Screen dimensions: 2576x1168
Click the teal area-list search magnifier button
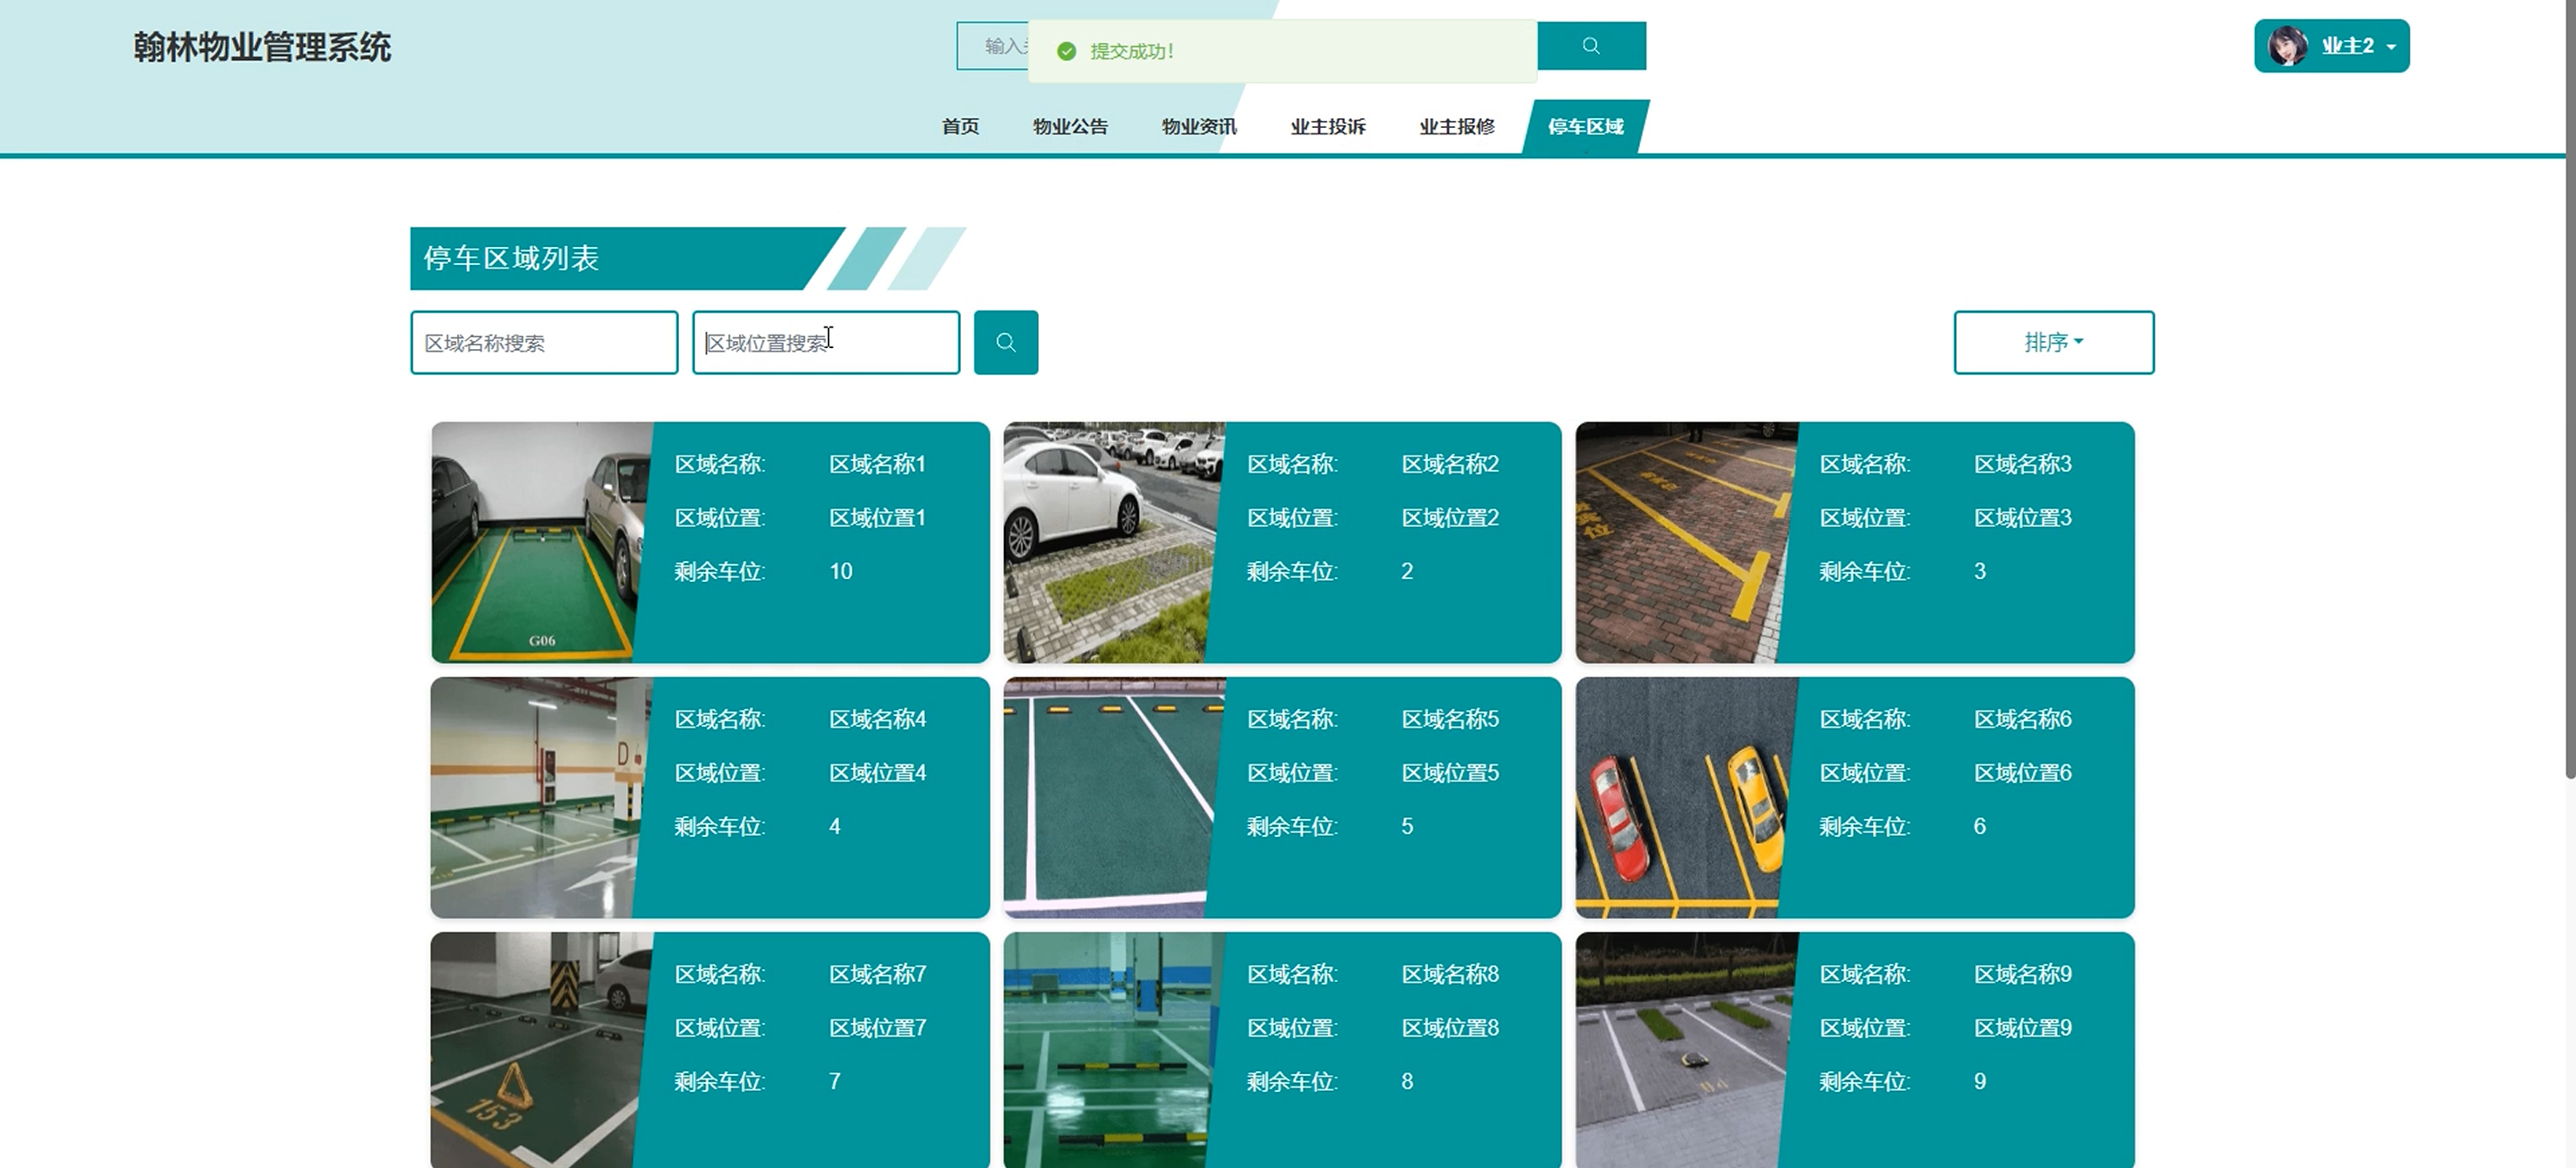coord(1005,343)
